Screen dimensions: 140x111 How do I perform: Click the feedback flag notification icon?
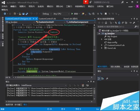click(86, 2)
